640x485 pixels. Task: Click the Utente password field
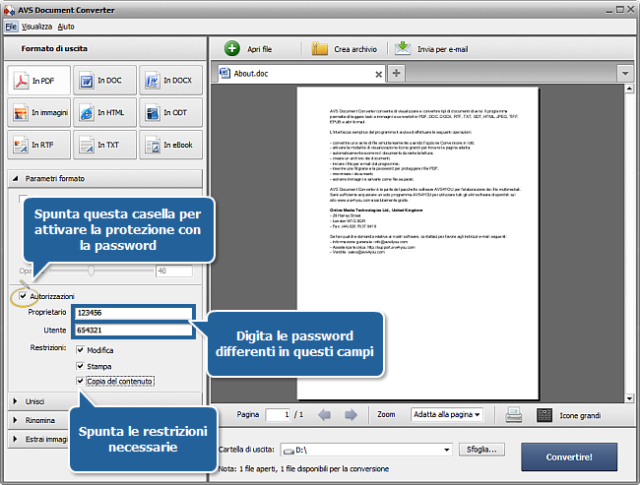coord(134,330)
